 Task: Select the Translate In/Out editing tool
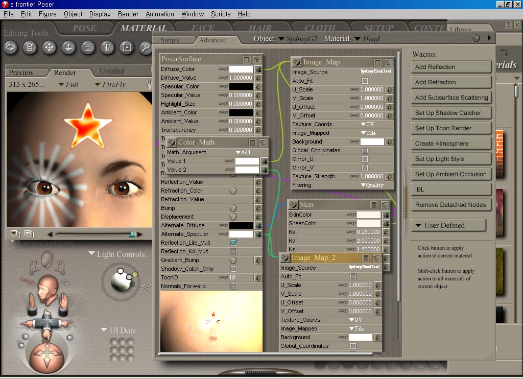pyautogui.click(x=68, y=48)
